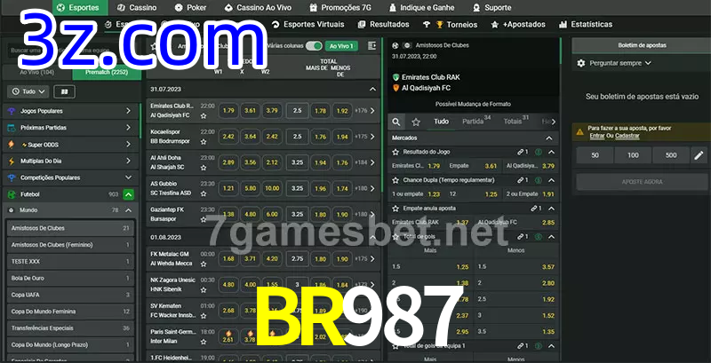Click the Ao Vivo 1 button
Image resolution: width=711 pixels, height=363 pixels.
(341, 46)
